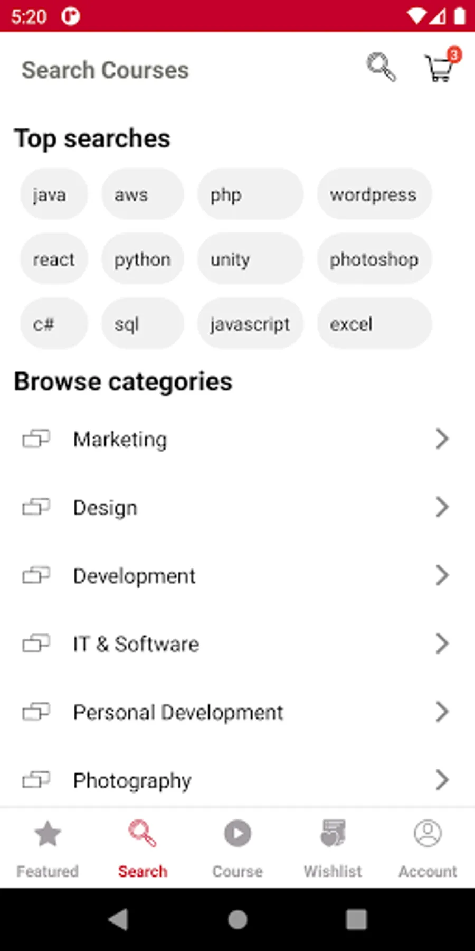Expand the IT & Software chevron
The height and width of the screenshot is (951, 475).
pyautogui.click(x=442, y=644)
